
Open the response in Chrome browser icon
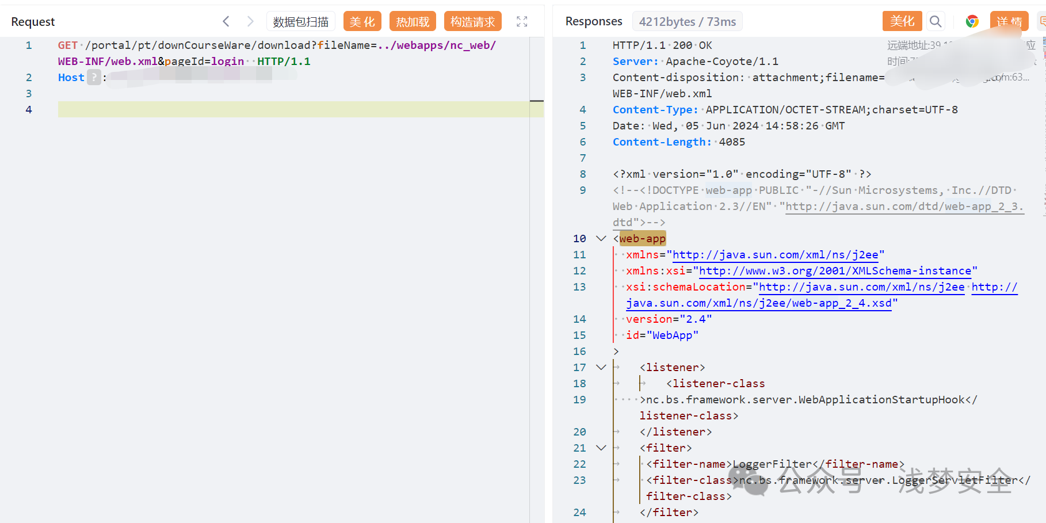[972, 21]
